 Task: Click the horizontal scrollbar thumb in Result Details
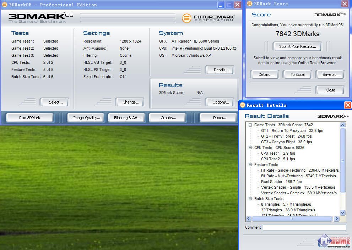tap(292, 218)
